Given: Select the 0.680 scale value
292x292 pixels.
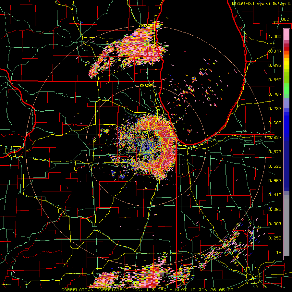Looking at the screenshot, I should tap(275, 123).
